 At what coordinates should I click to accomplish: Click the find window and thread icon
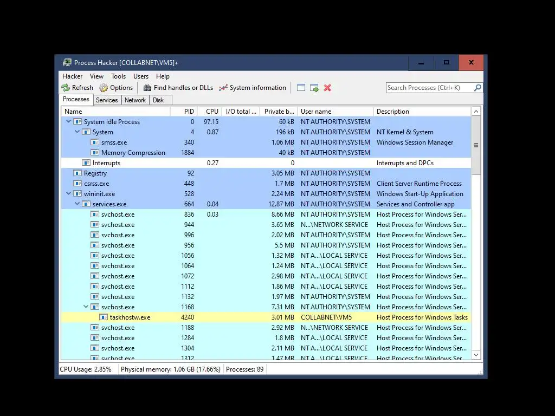(x=314, y=88)
